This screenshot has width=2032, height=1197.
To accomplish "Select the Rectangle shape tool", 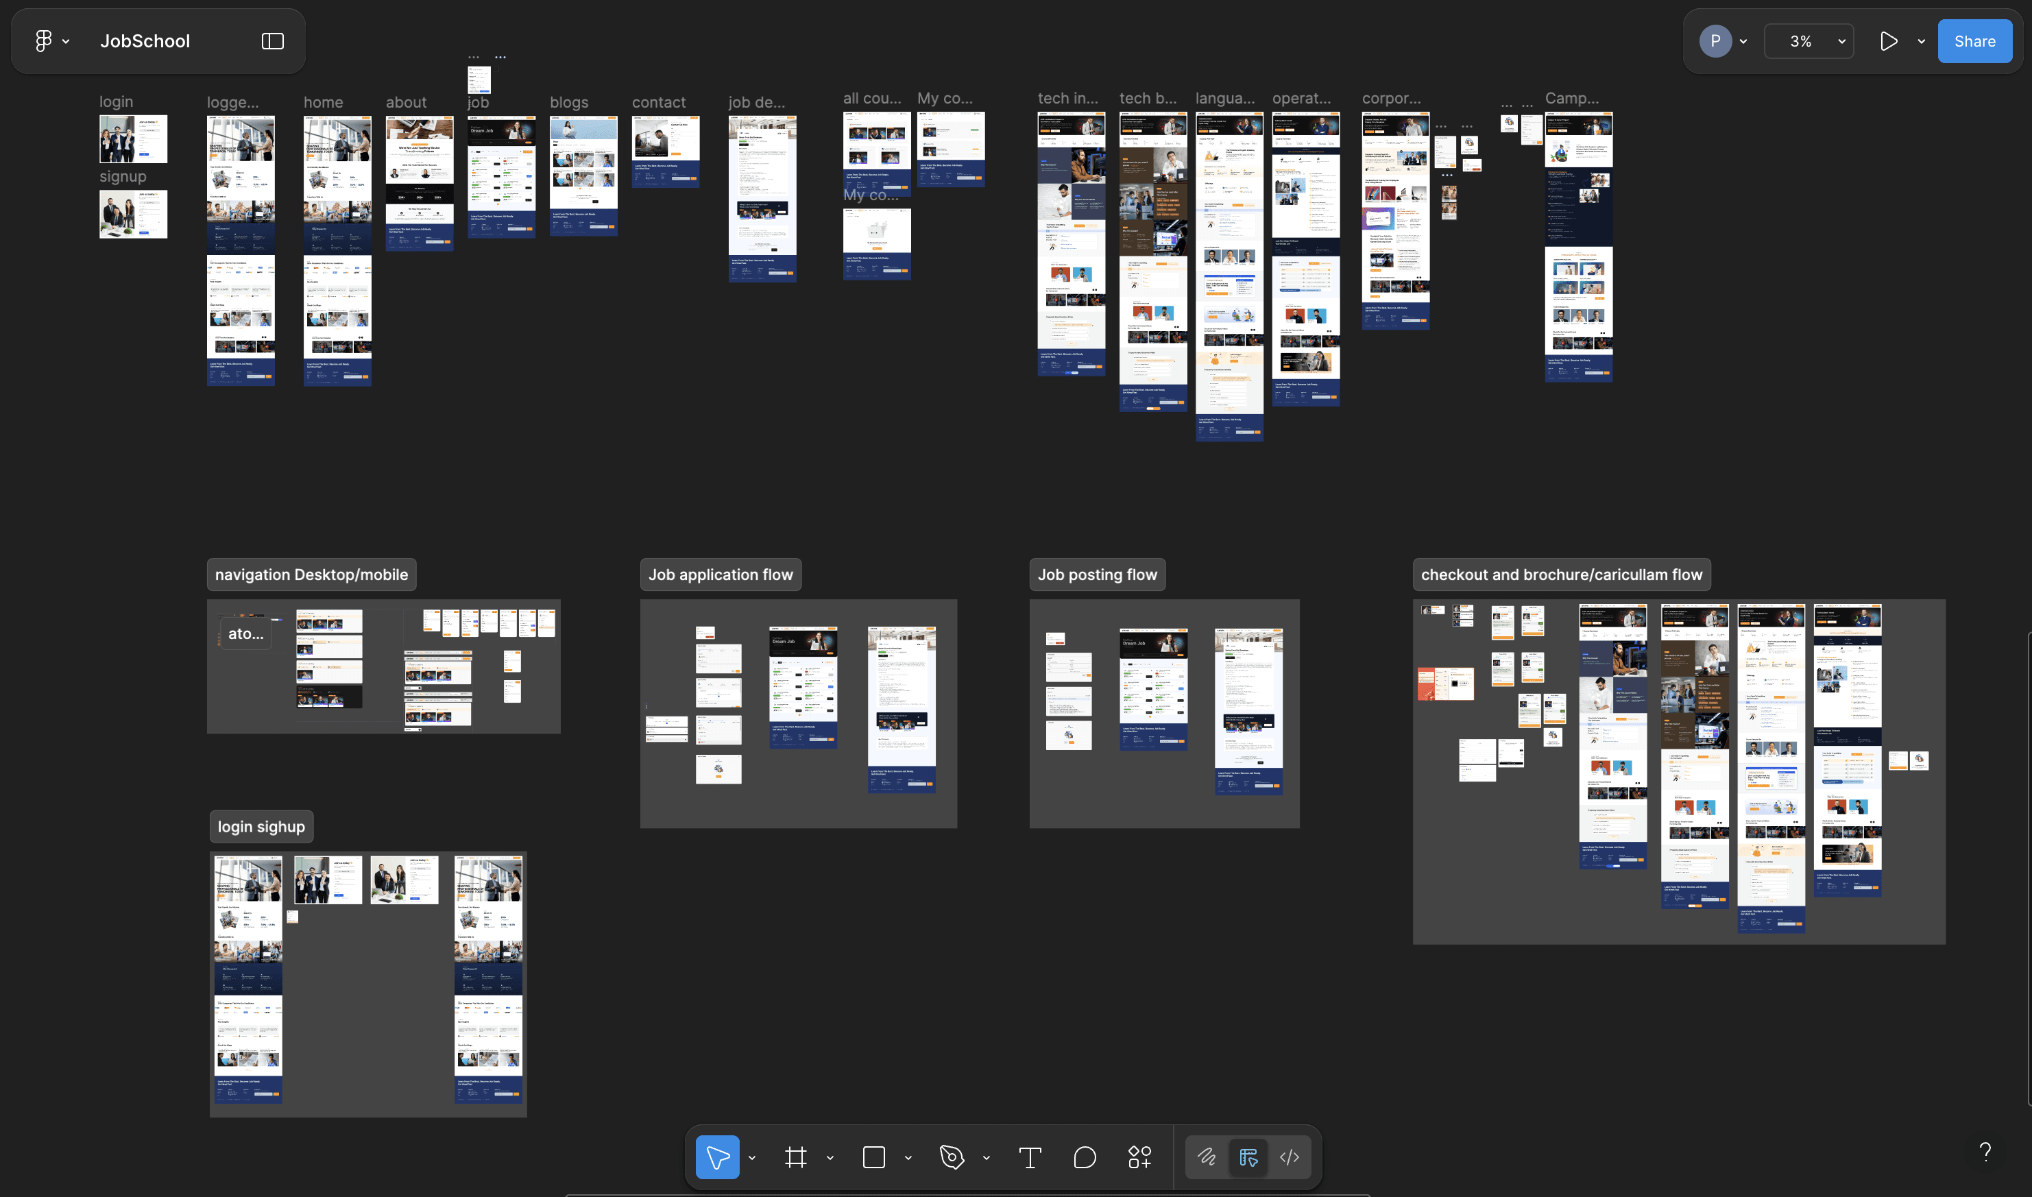I will (x=873, y=1157).
